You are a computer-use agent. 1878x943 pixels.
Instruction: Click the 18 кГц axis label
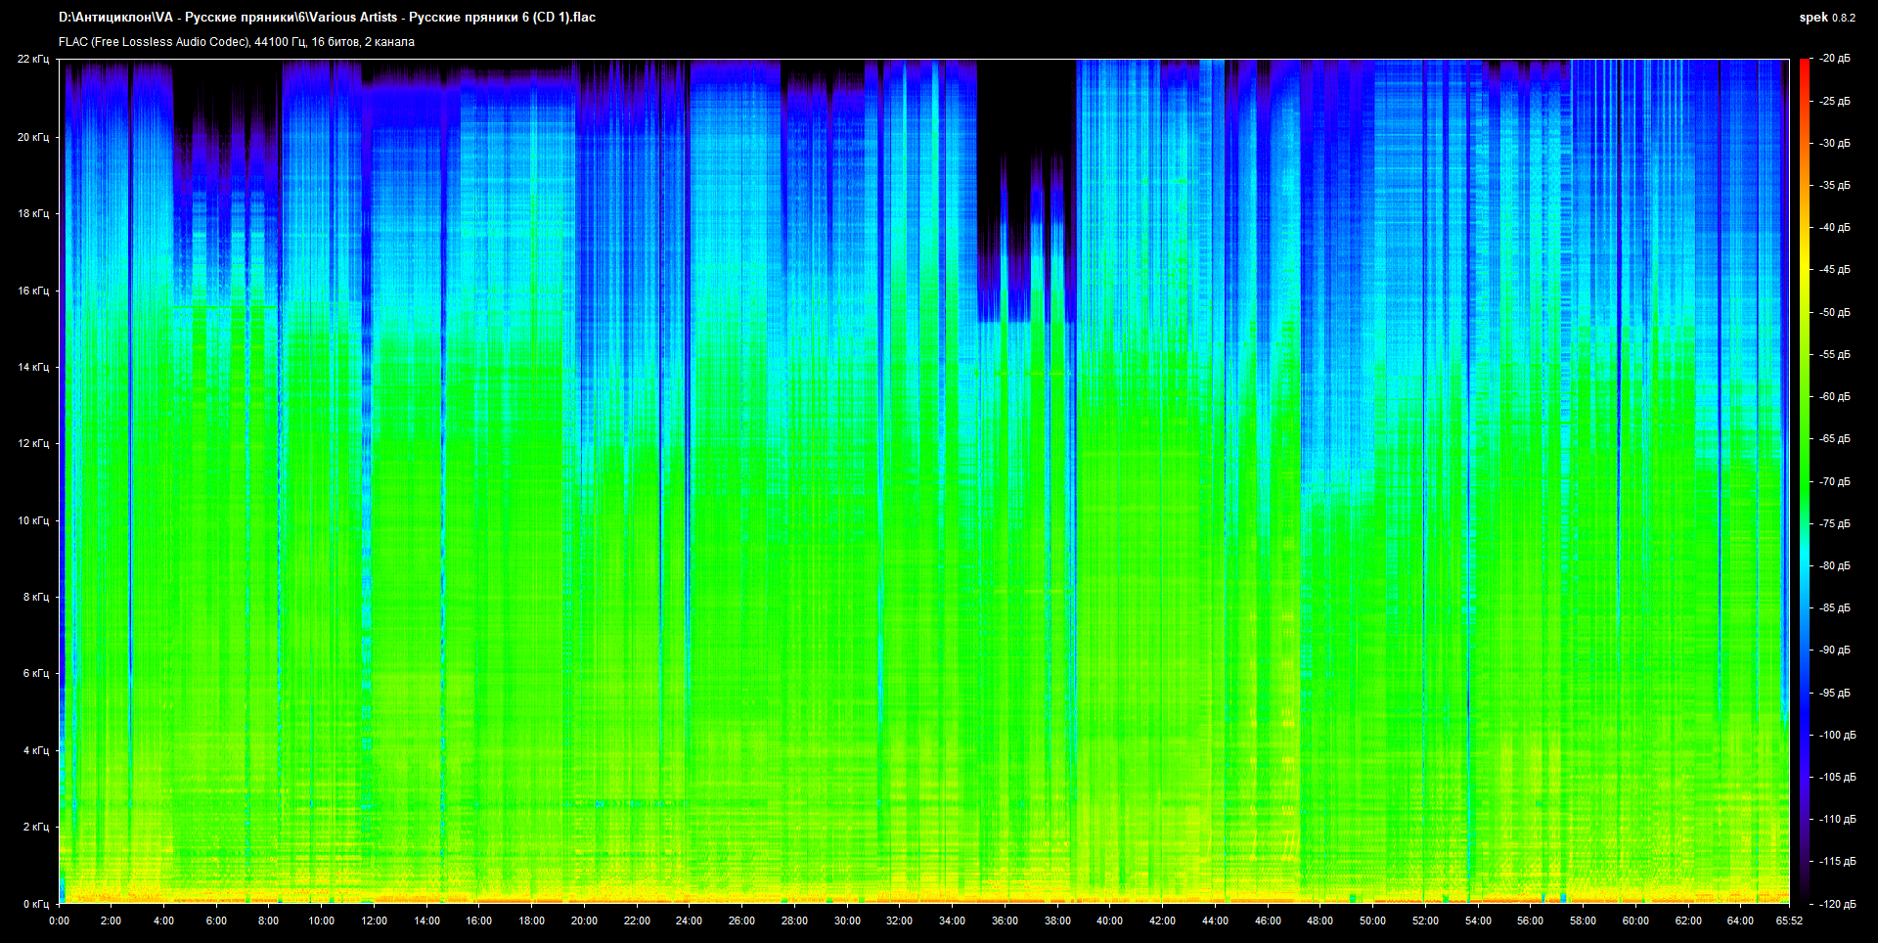[33, 213]
